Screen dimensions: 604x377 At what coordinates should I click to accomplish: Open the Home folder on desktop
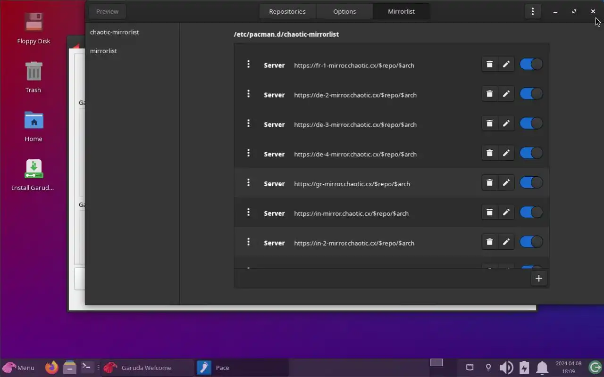(34, 126)
